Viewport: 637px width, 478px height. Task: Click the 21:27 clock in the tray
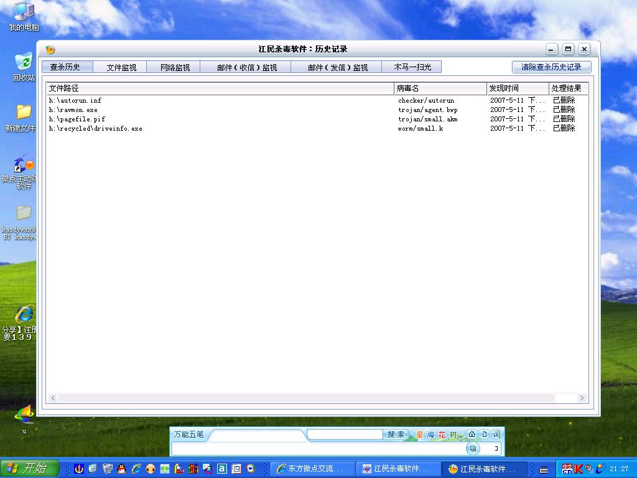pyautogui.click(x=619, y=469)
